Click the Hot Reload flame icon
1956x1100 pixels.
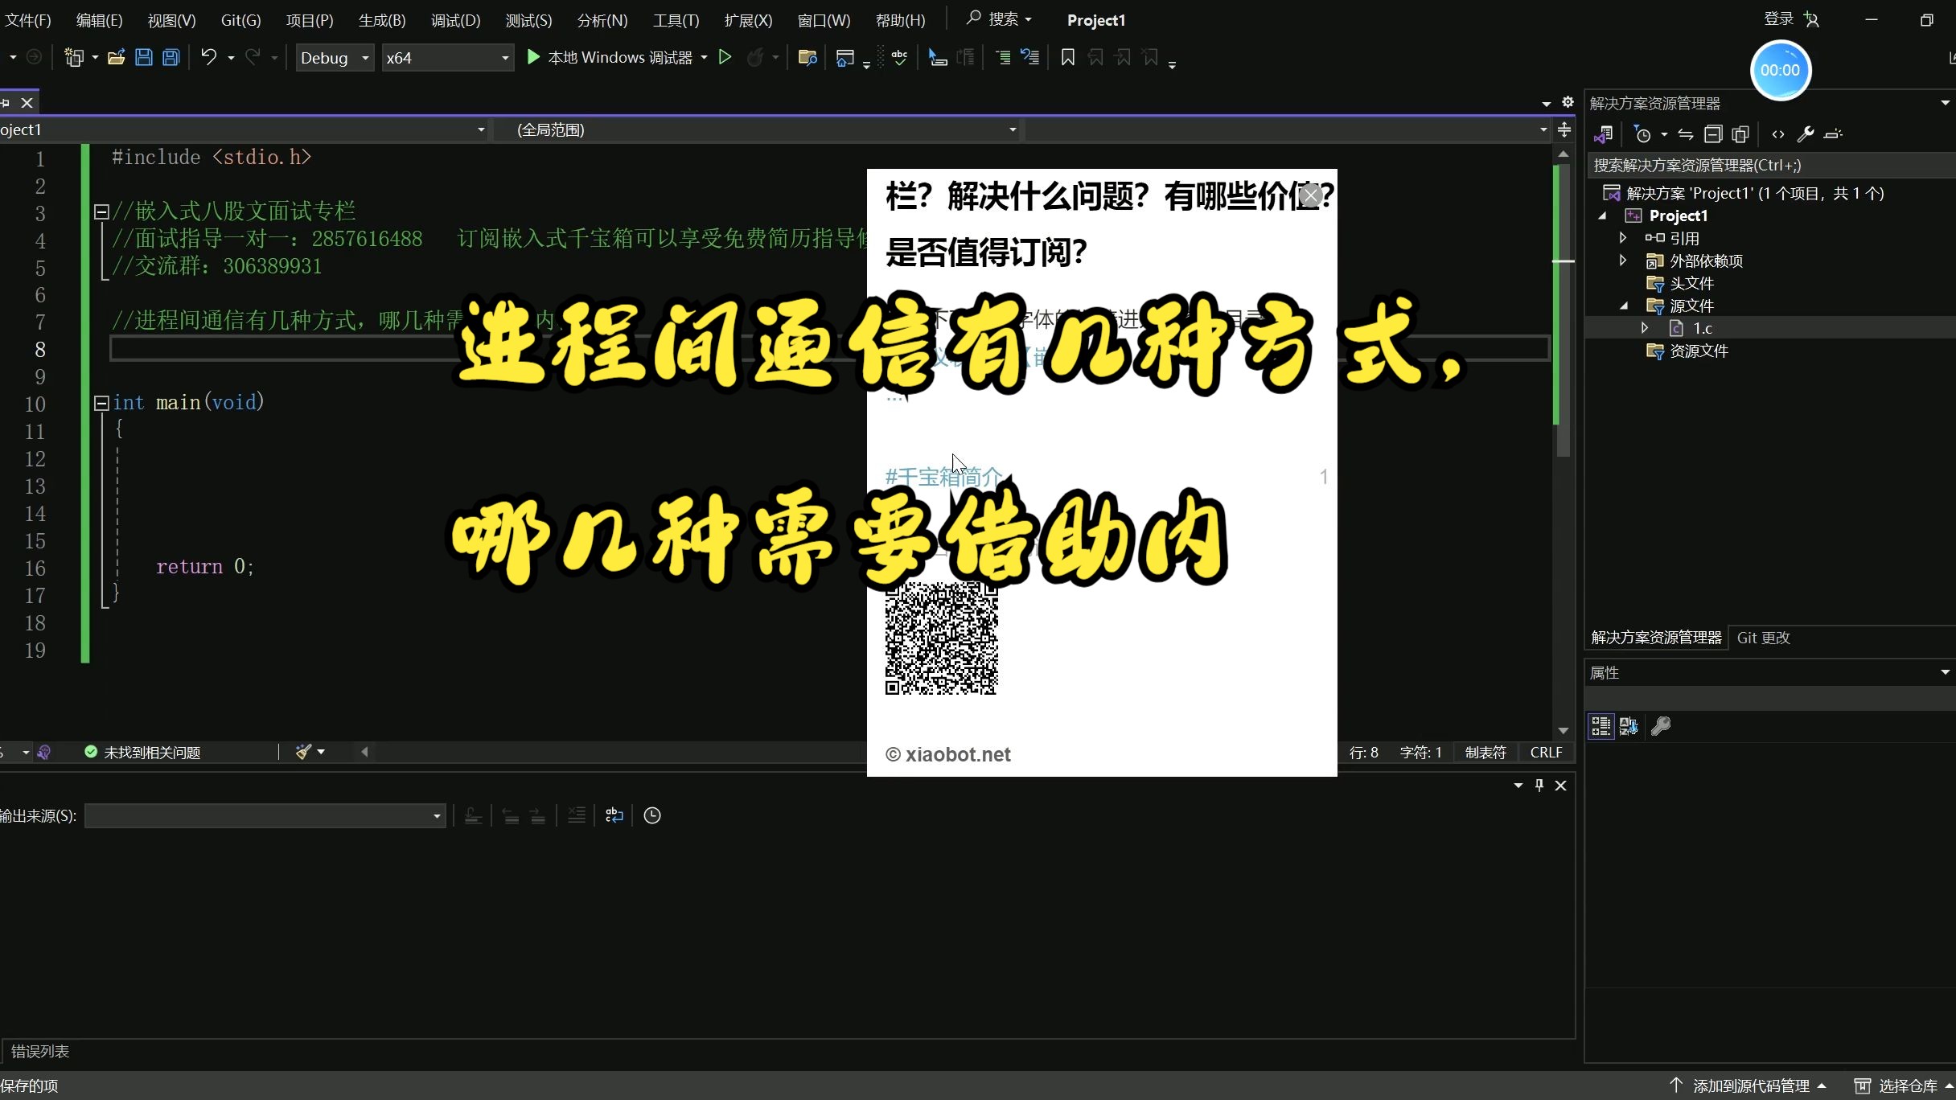click(x=755, y=57)
